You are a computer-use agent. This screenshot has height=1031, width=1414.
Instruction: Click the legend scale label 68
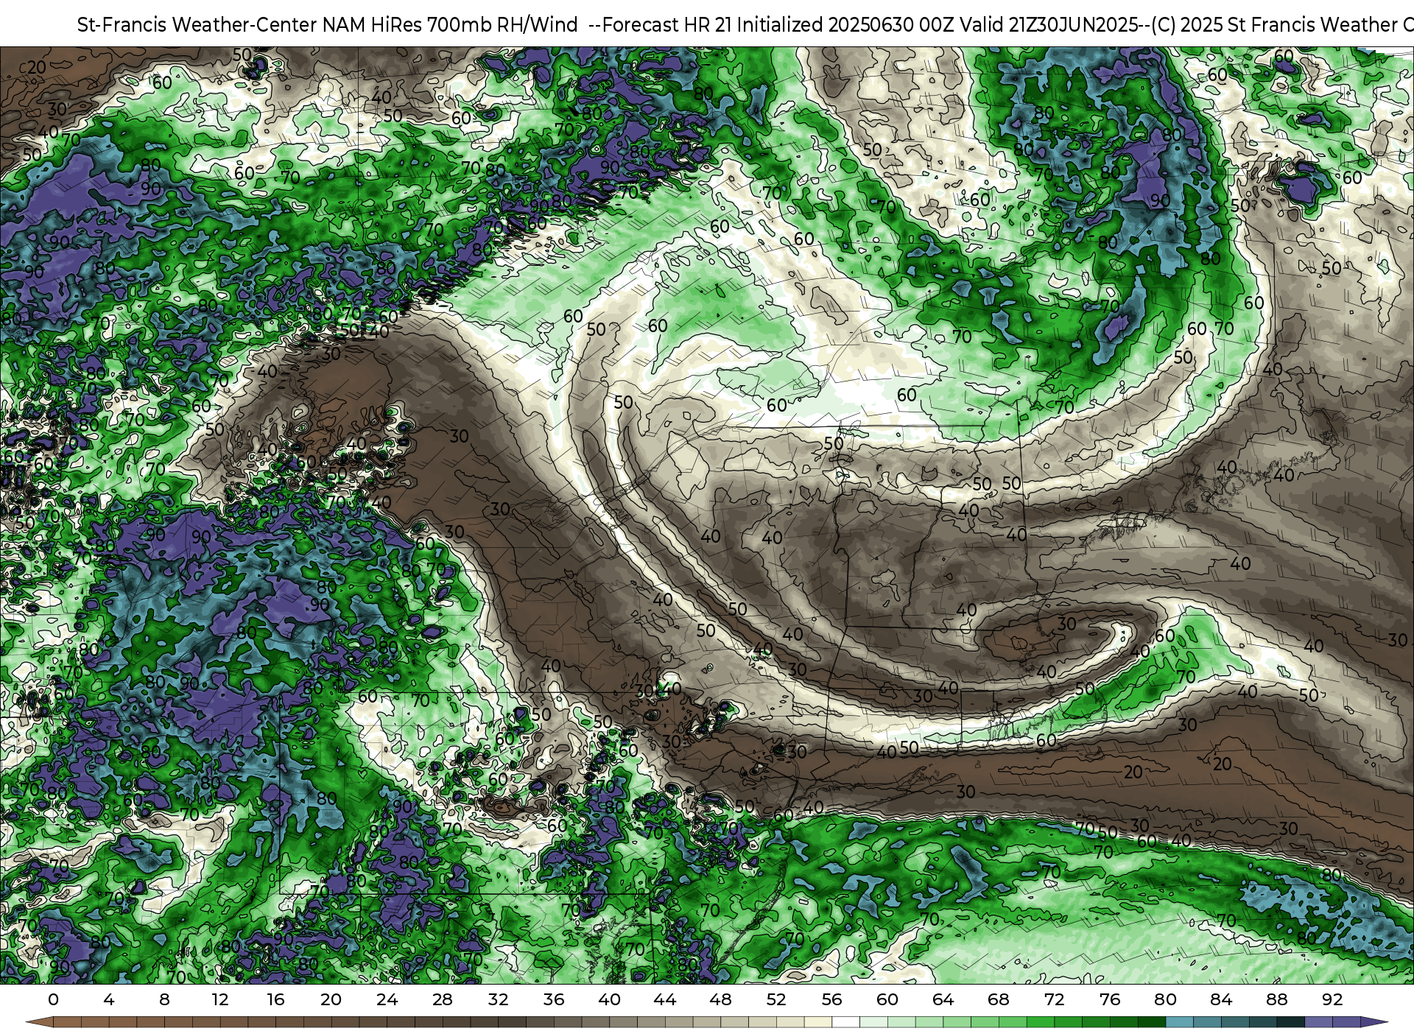999,999
